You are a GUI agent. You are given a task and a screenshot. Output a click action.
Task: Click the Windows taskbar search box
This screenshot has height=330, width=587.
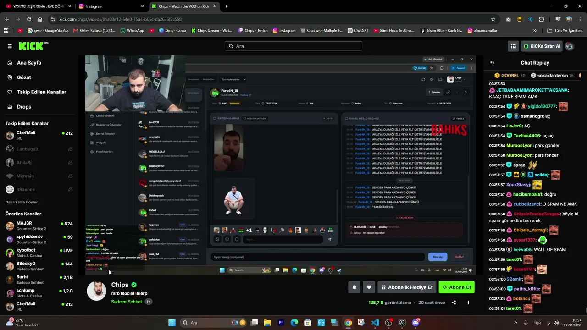click(214, 323)
